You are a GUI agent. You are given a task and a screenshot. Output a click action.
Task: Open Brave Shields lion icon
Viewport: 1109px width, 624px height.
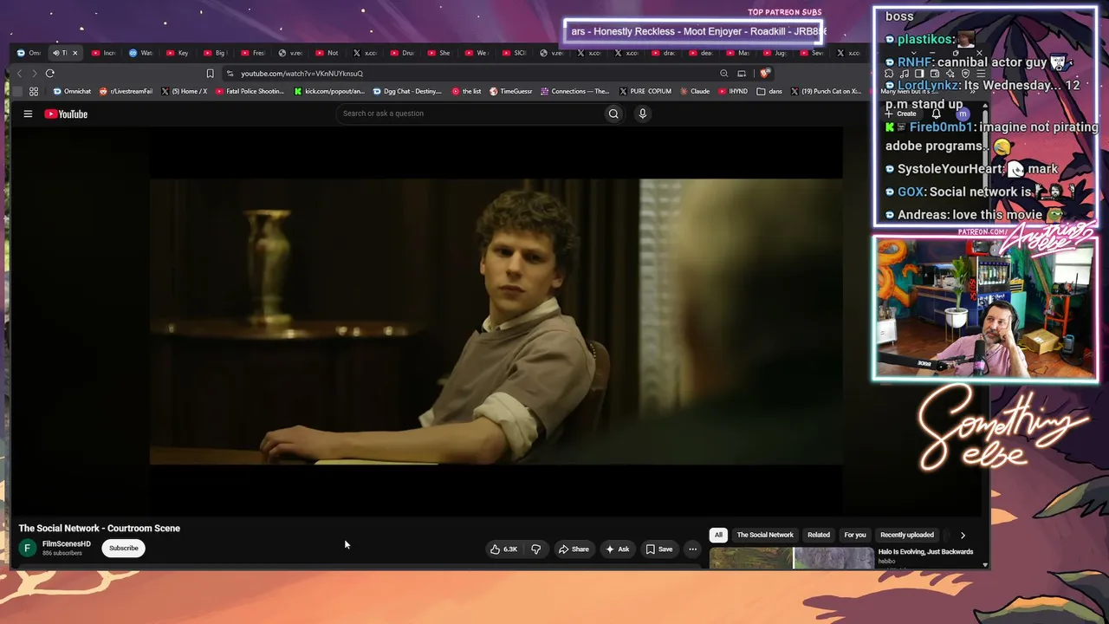pos(764,74)
